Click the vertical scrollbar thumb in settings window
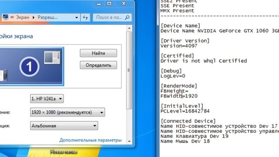Viewport: 279px width, 157px height. (x=129, y=70)
